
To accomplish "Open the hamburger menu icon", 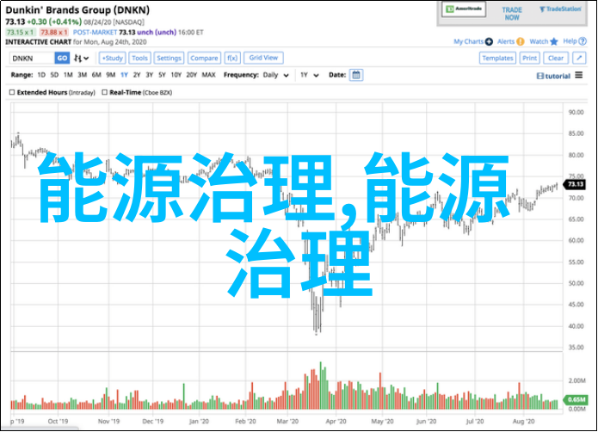I will (579, 75).
